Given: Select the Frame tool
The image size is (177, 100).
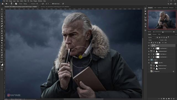Looking at the screenshot, I should point(2,21).
